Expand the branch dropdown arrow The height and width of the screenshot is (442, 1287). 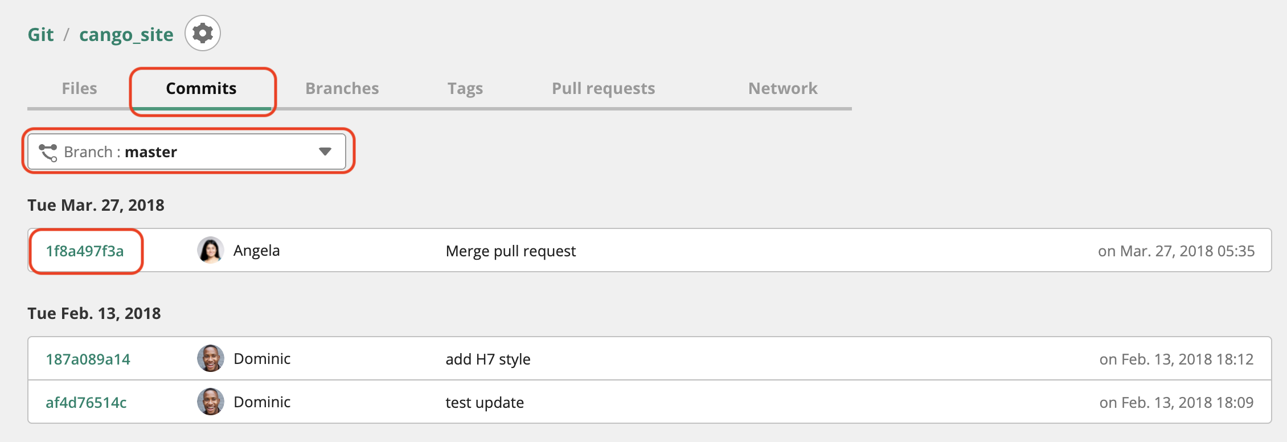pos(325,152)
